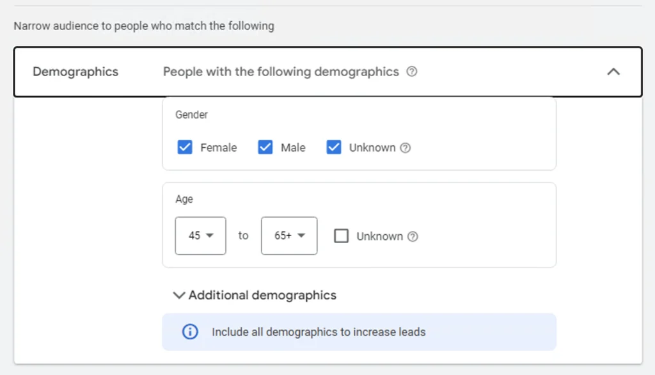Open help icon next to Gender Unknown
The image size is (655, 375).
(405, 148)
